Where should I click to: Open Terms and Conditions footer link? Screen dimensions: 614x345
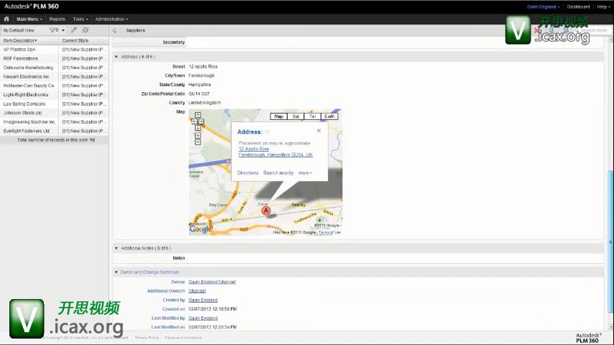[x=183, y=338]
